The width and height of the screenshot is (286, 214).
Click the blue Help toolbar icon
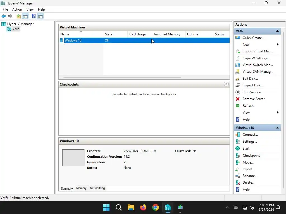[x=34, y=16]
